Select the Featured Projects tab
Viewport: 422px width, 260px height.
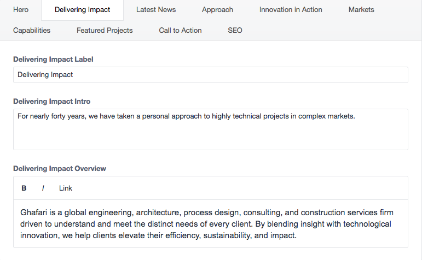coord(105,31)
